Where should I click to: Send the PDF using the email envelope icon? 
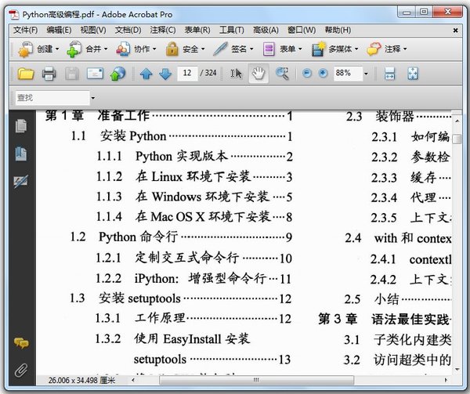[x=95, y=74]
